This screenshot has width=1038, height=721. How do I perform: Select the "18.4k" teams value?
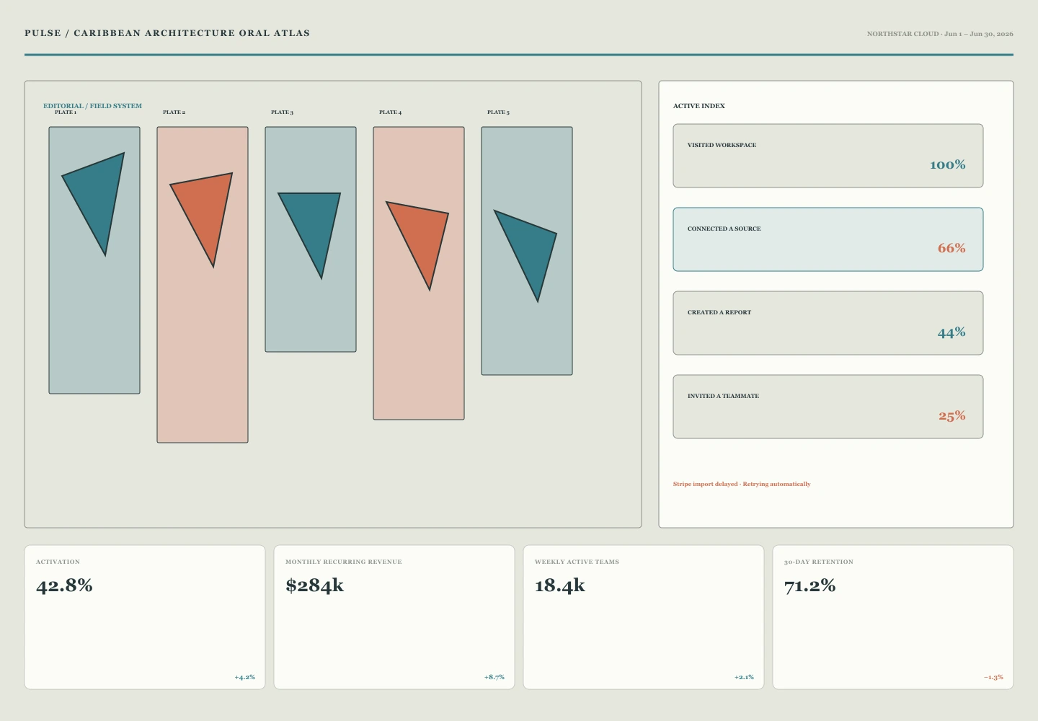click(x=560, y=585)
